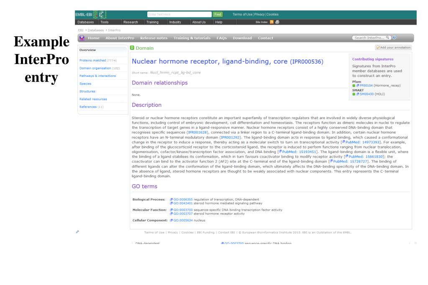This screenshot has height=285, width=428.
Task: Open PubMed: 15193451 reference link
Action: click(x=299, y=152)
